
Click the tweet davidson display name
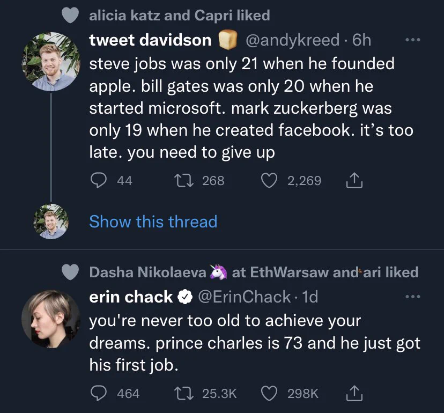click(150, 40)
